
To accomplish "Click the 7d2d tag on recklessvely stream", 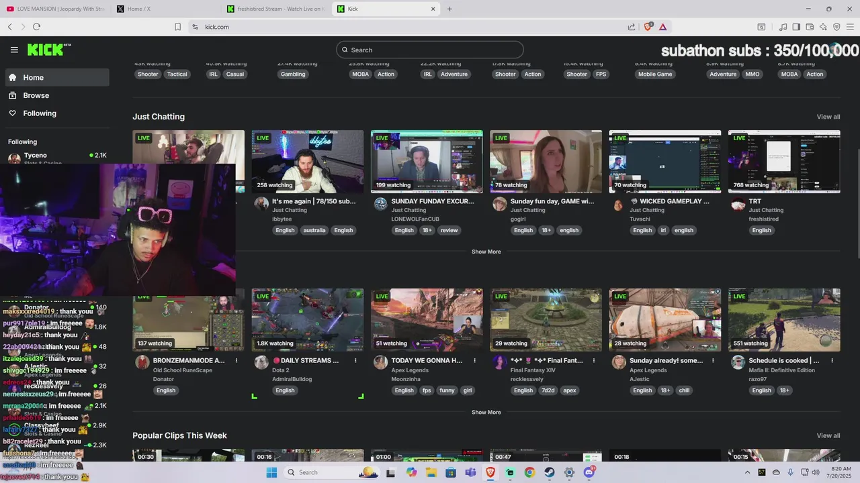I will click(x=548, y=390).
